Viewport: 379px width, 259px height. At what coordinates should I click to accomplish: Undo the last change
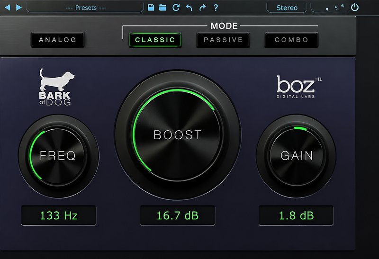pos(189,8)
